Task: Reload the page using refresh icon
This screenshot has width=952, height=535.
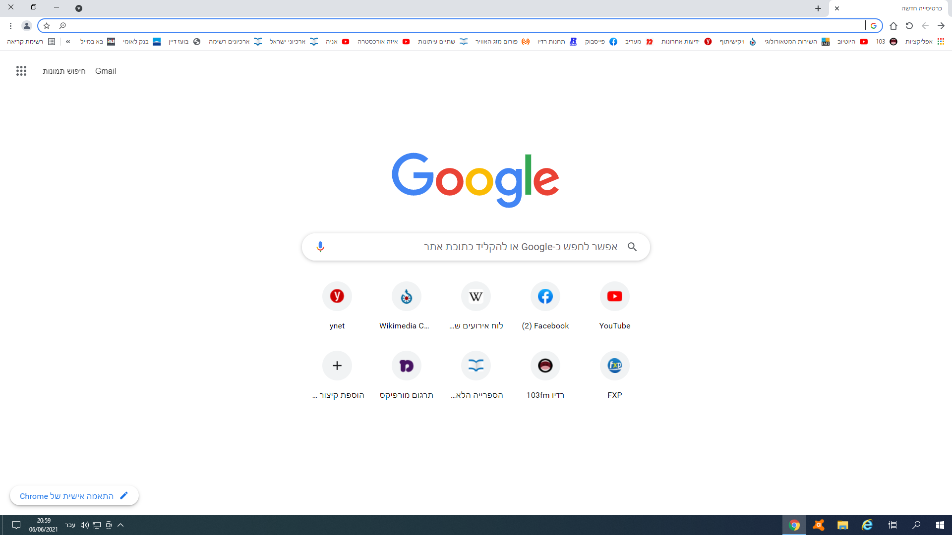Action: tap(909, 26)
